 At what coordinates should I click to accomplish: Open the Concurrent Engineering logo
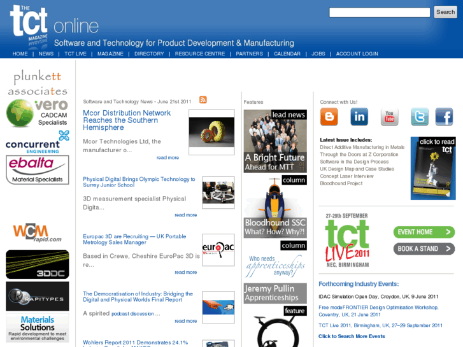tap(37, 143)
